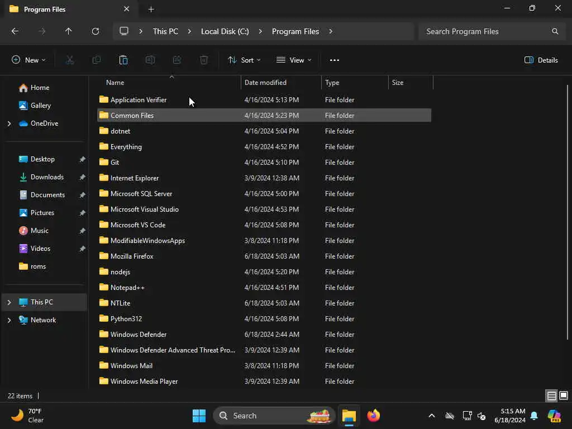Navigate to This PC breadcrumb
Viewport: 572px width, 429px height.
click(165, 31)
